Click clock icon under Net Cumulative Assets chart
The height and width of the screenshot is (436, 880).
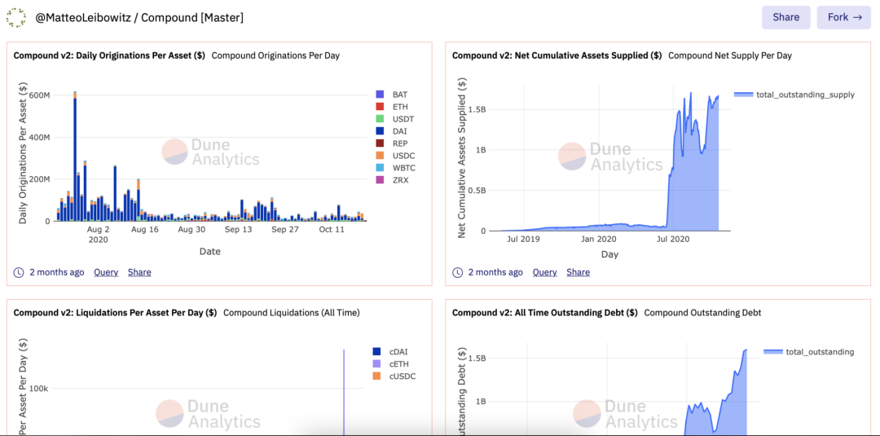[457, 272]
